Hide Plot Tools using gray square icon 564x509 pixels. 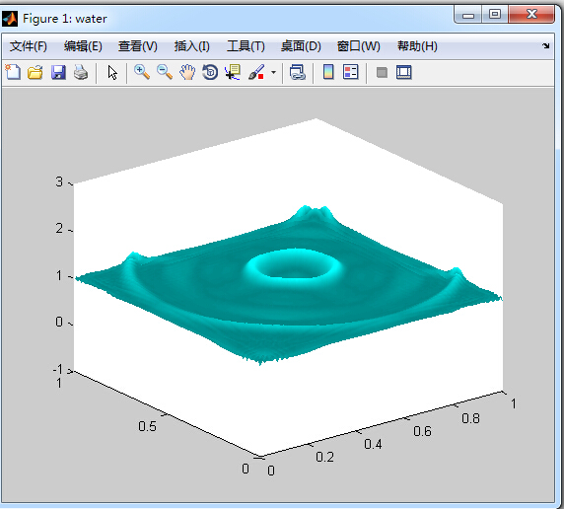pos(382,72)
